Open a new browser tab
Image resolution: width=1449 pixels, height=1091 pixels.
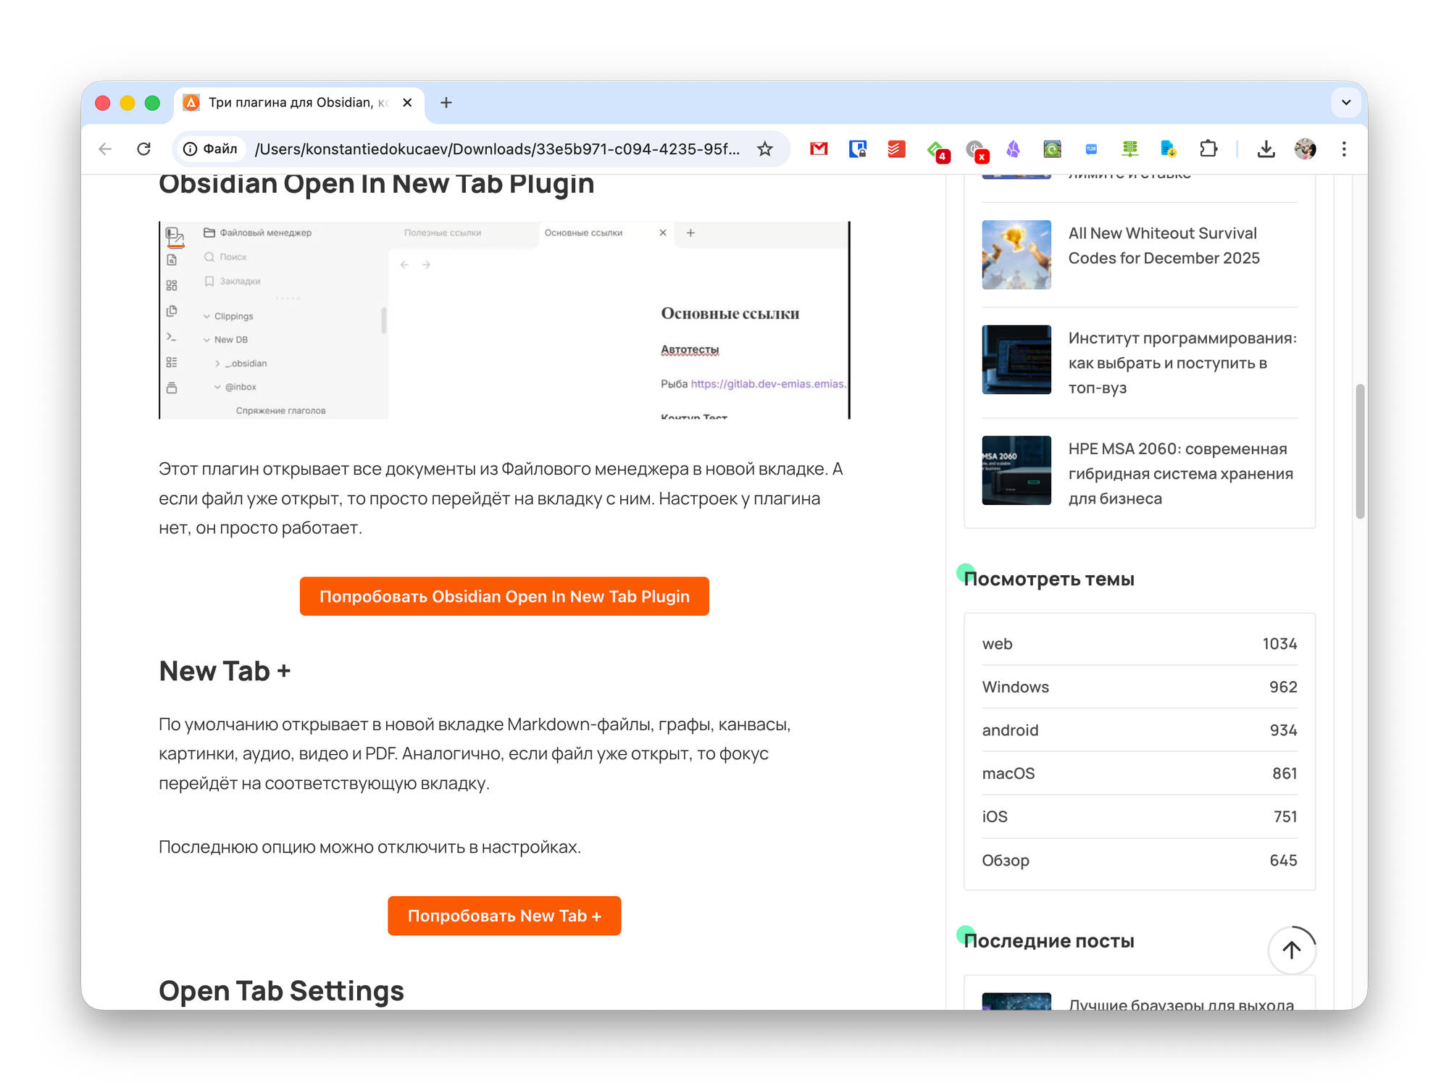446,103
